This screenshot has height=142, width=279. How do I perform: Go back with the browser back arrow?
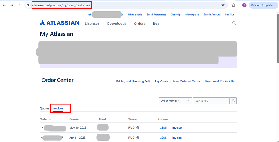(x=4, y=5)
